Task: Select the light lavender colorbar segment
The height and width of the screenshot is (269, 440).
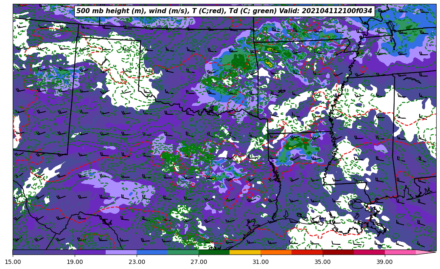Action: pyautogui.click(x=121, y=252)
